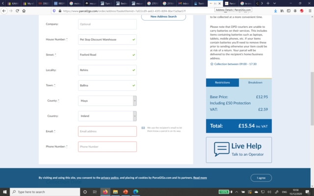Click the New Address Search button
Viewport: 314px width, 196px height.
pyautogui.click(x=163, y=17)
